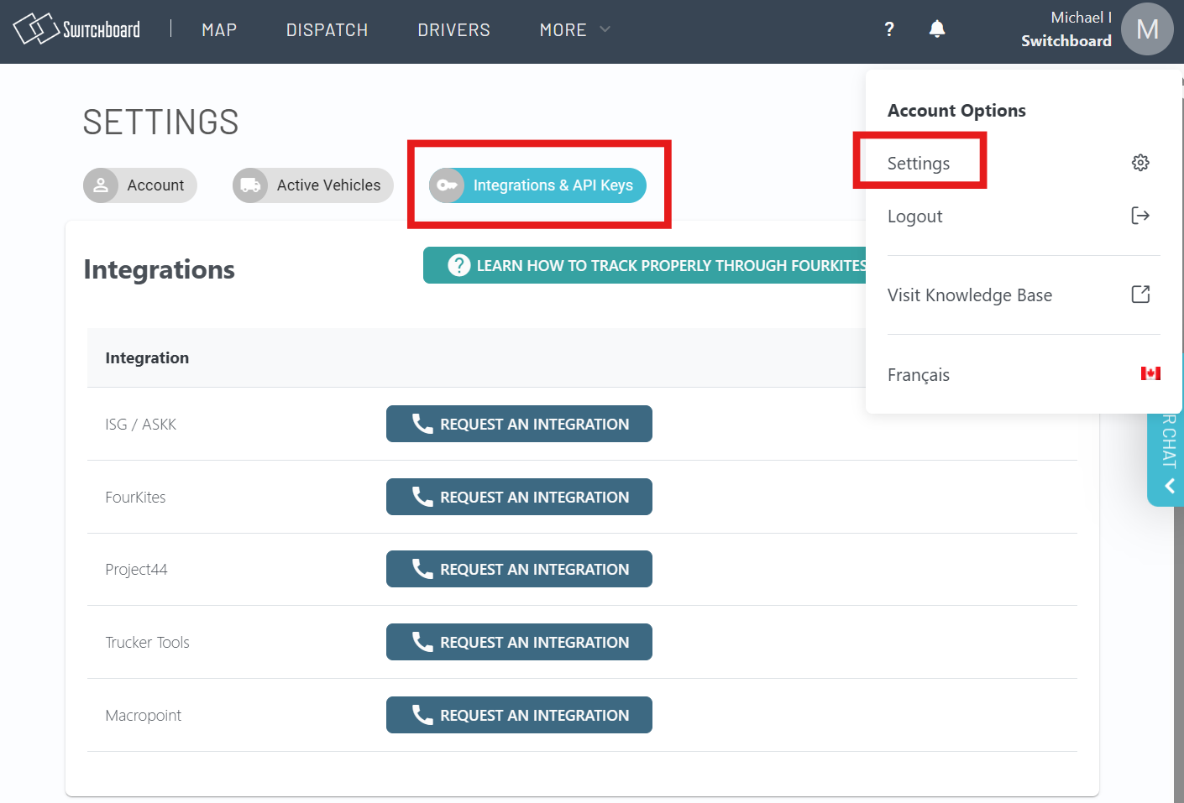The image size is (1184, 803).
Task: Click the settings gear icon
Action: [x=1140, y=163]
